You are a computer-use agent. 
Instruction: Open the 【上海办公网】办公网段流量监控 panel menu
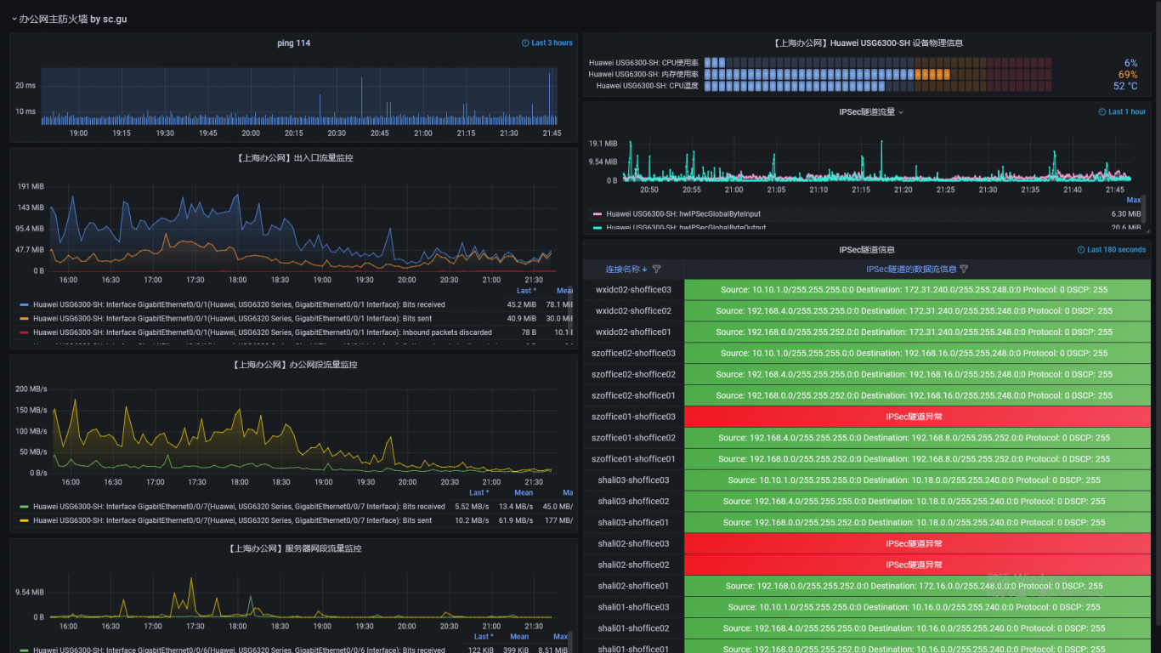coord(293,364)
